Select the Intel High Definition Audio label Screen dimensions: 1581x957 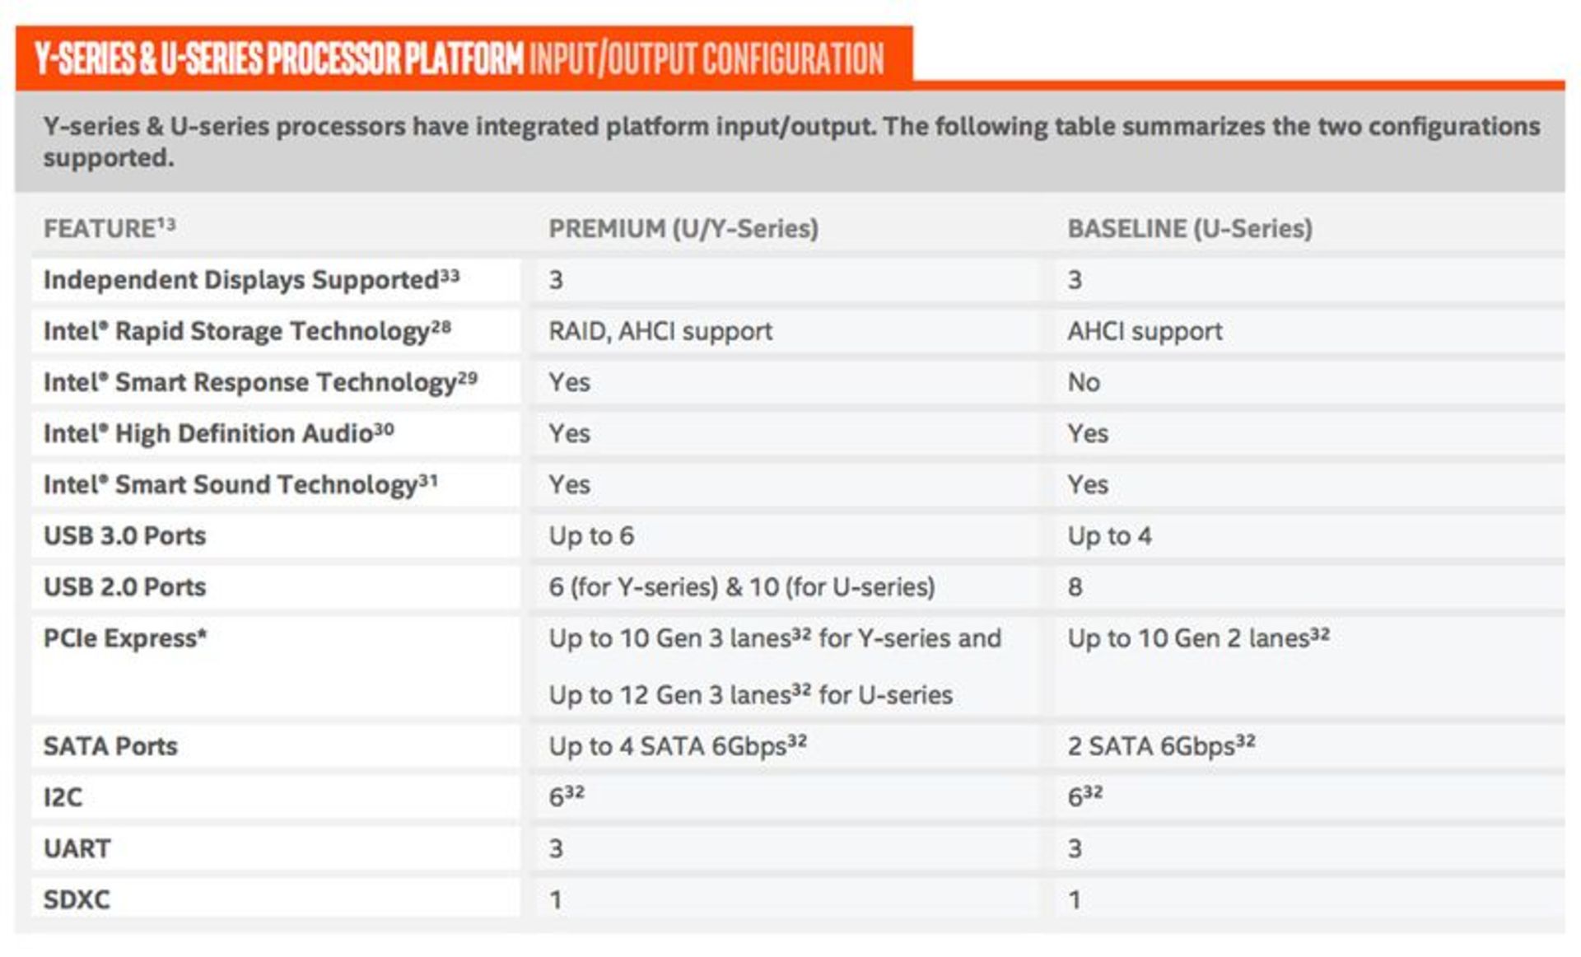(208, 433)
